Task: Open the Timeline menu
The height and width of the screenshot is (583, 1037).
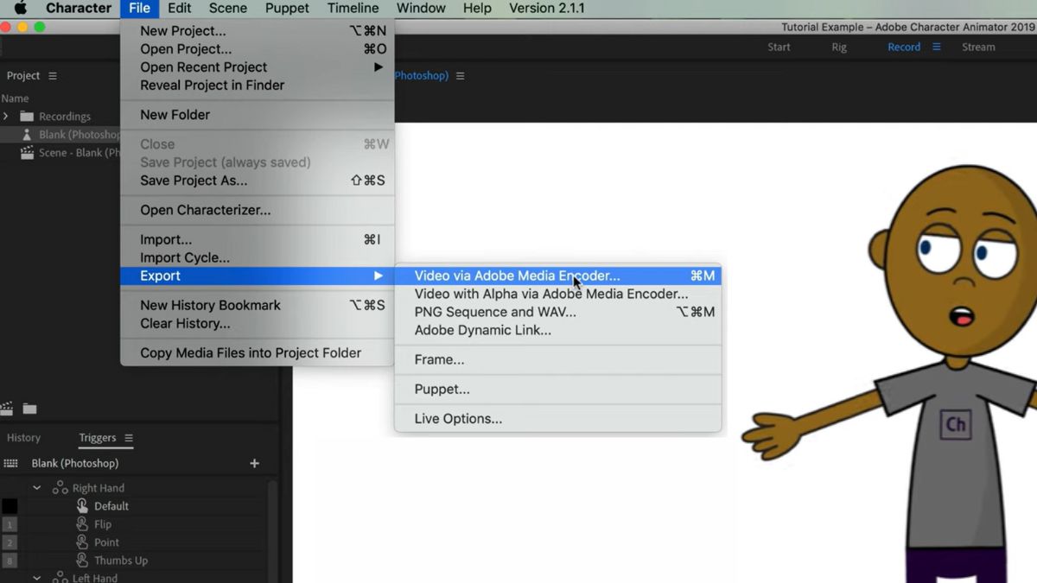Action: pyautogui.click(x=353, y=9)
